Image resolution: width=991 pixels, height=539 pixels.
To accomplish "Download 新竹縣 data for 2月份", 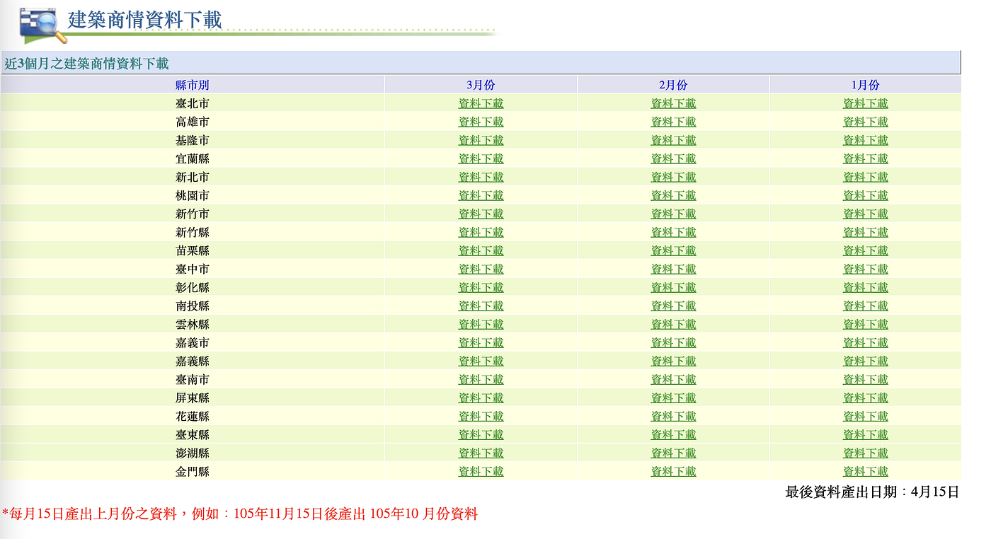I will [x=673, y=232].
